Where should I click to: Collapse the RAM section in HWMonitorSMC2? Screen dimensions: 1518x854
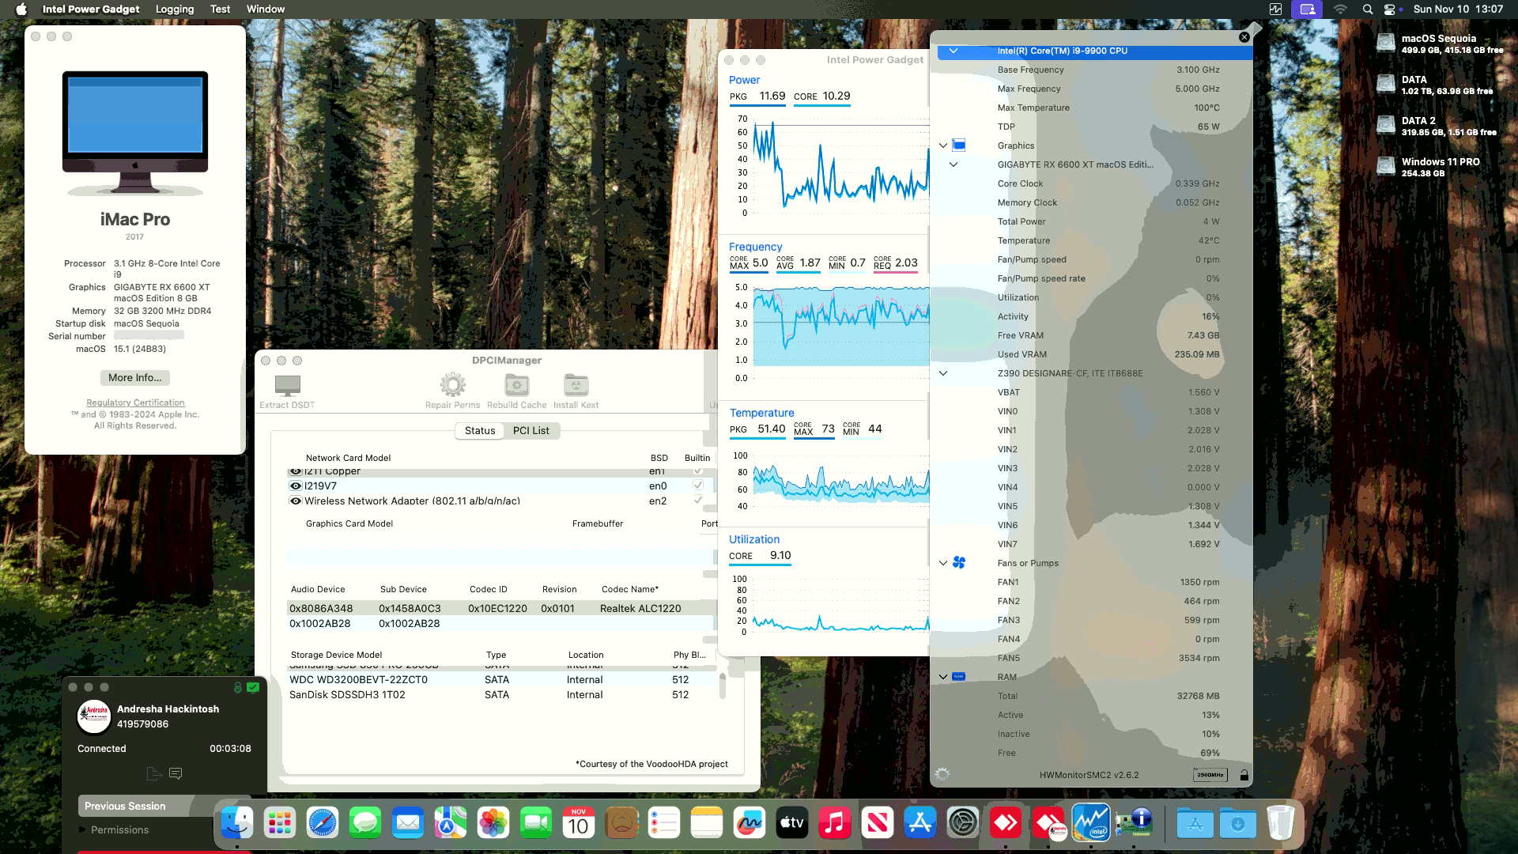pyautogui.click(x=942, y=676)
